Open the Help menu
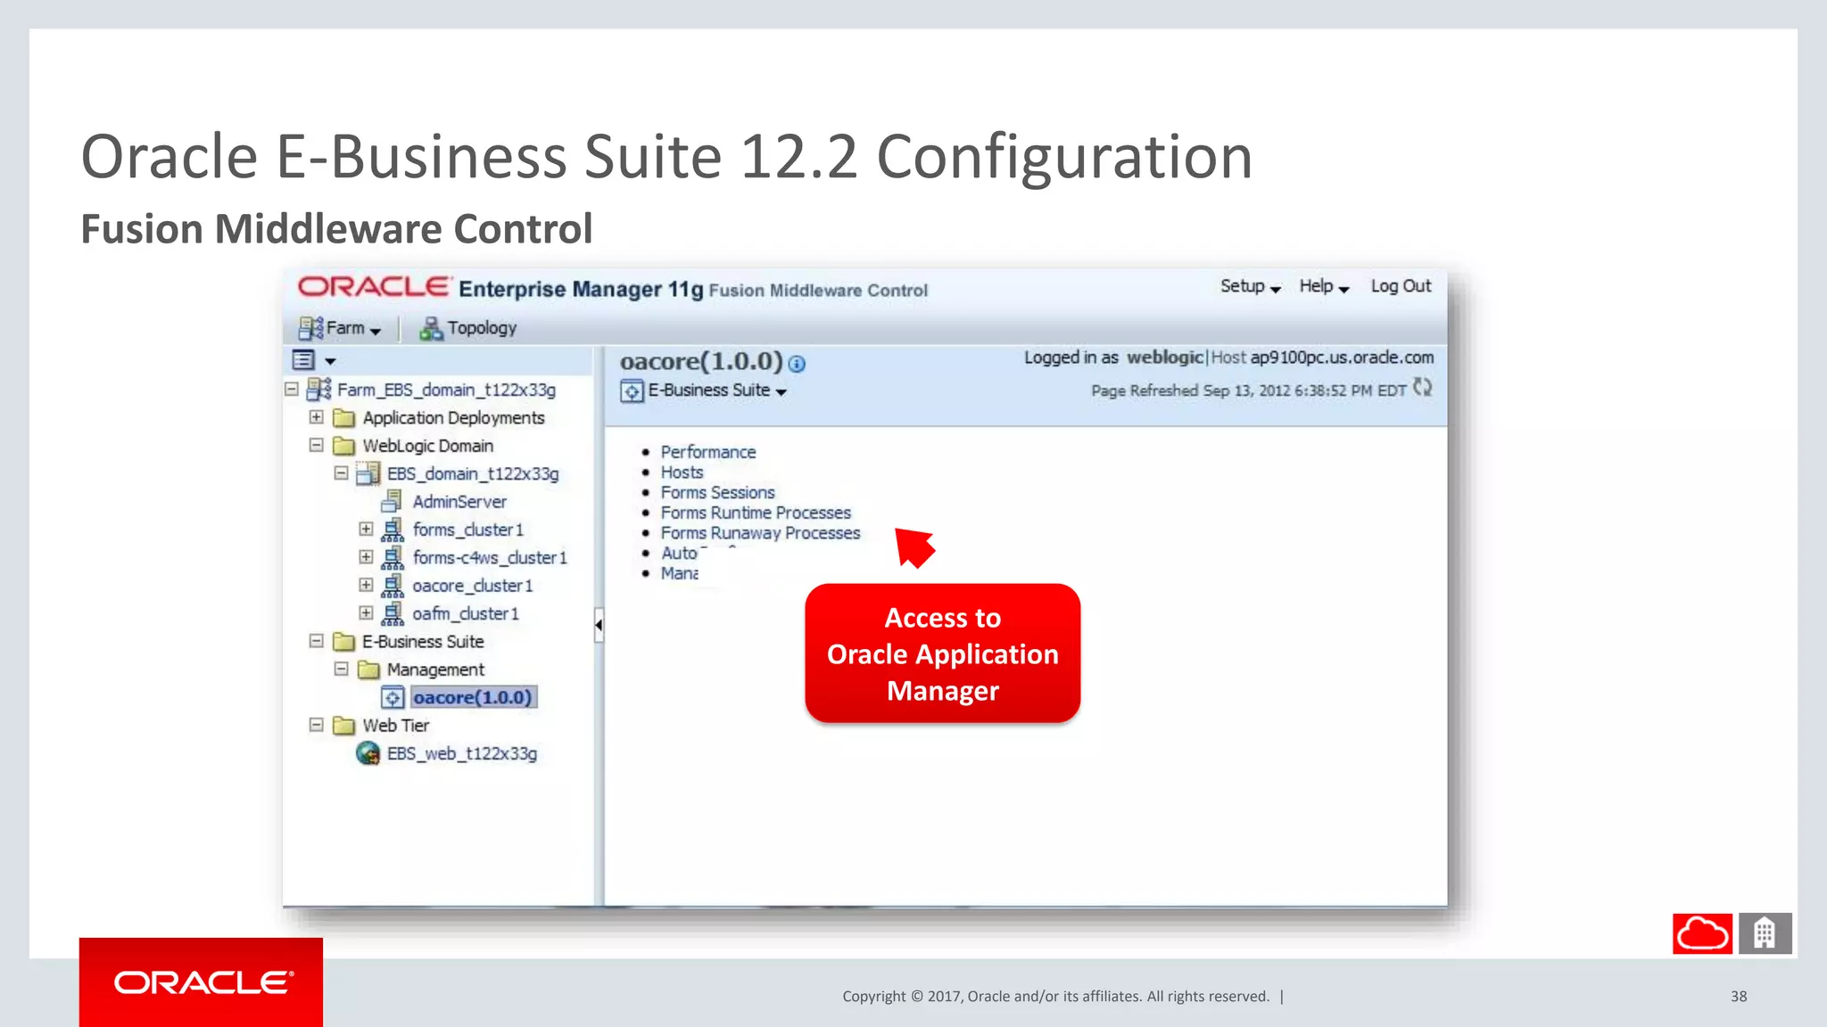Viewport: 1827px width, 1027px height. click(1324, 286)
